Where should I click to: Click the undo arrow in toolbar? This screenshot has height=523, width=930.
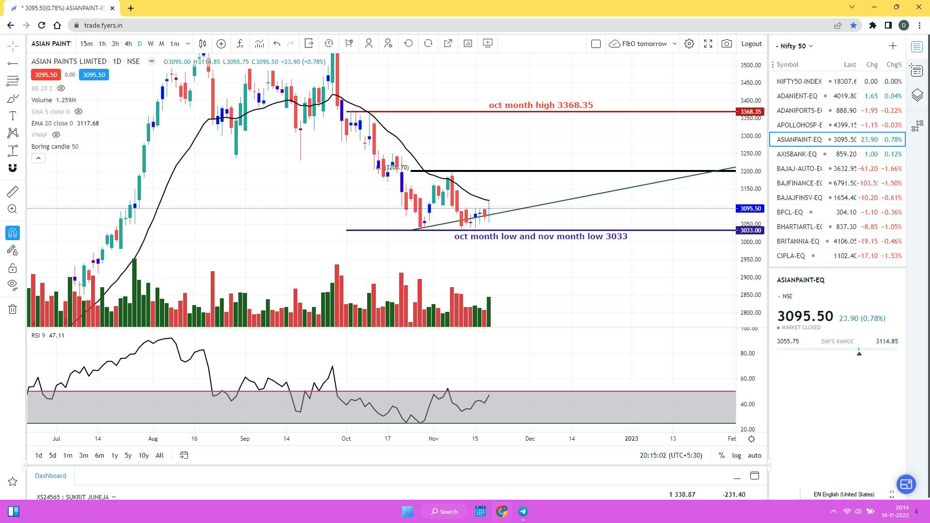(277, 44)
